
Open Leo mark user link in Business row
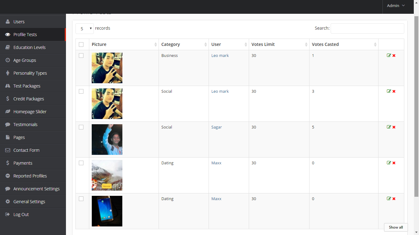tap(220, 55)
